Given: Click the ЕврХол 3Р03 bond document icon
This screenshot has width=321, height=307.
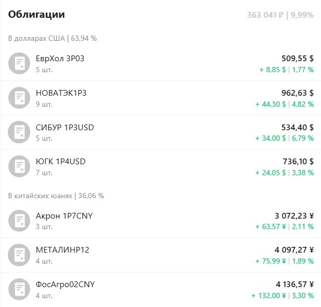Looking at the screenshot, I should (x=19, y=63).
